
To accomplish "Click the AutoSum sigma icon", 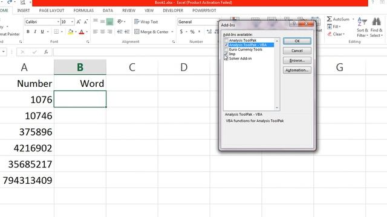I will coord(329,19).
